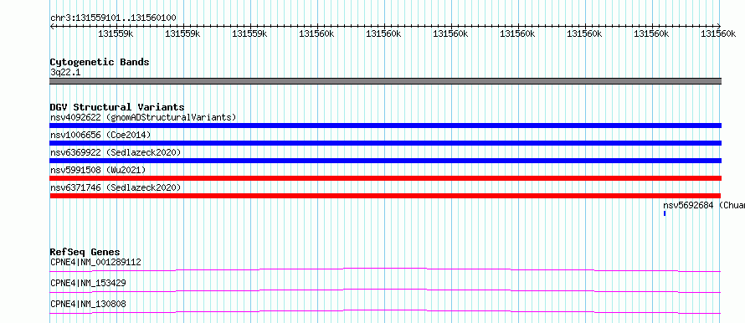Open the nsv5692684 variant label
The image size is (745, 323).
pos(704,205)
